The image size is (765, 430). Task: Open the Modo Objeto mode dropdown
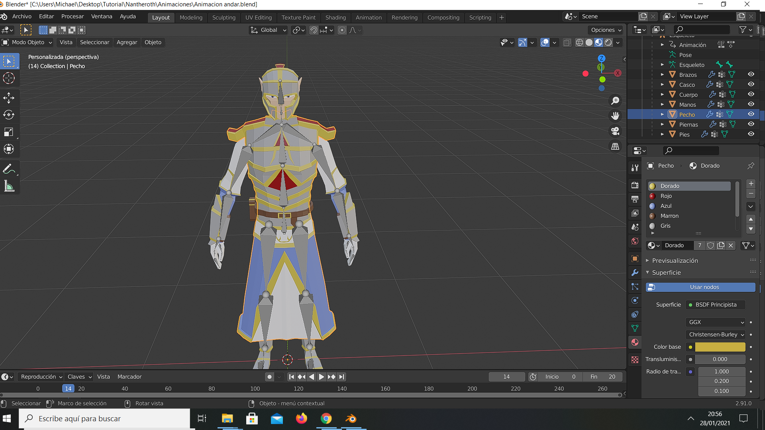[27, 42]
